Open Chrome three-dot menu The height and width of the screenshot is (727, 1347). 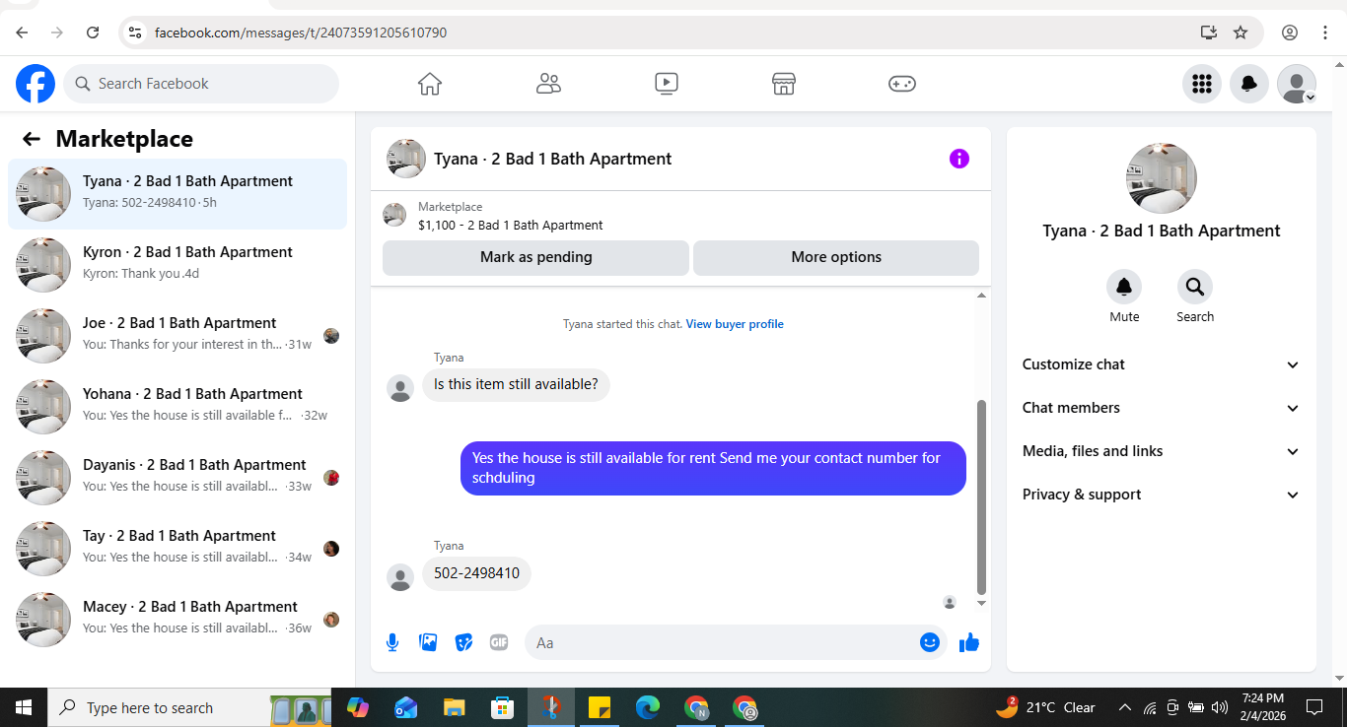(1325, 33)
